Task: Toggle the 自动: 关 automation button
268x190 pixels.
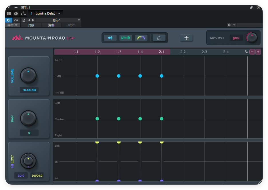Action: 12,25
